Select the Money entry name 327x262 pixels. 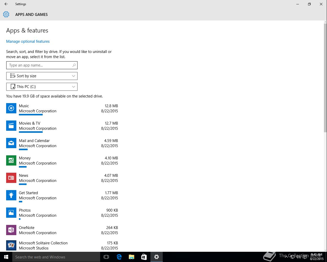point(25,158)
